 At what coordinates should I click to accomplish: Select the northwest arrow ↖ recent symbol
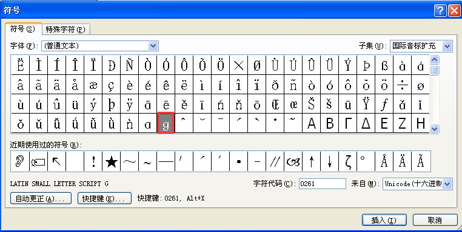56,161
